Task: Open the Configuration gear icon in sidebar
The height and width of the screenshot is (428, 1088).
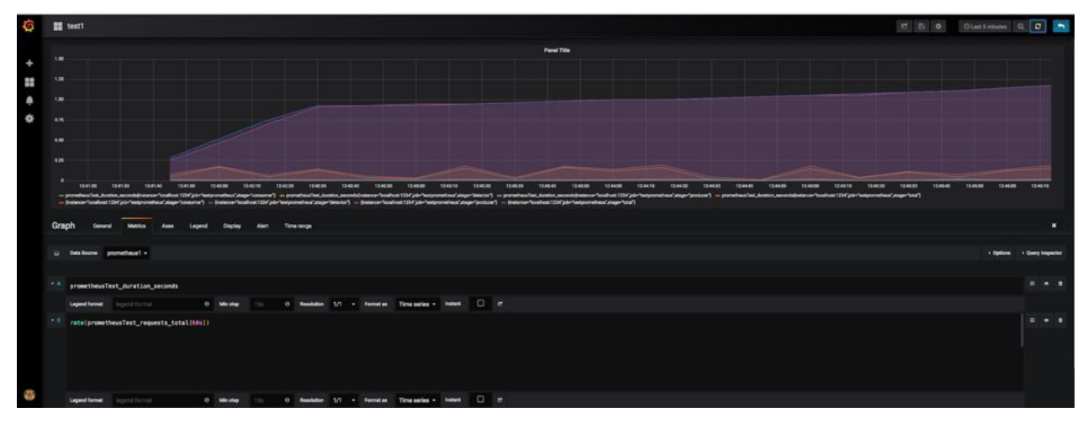Action: click(x=29, y=118)
